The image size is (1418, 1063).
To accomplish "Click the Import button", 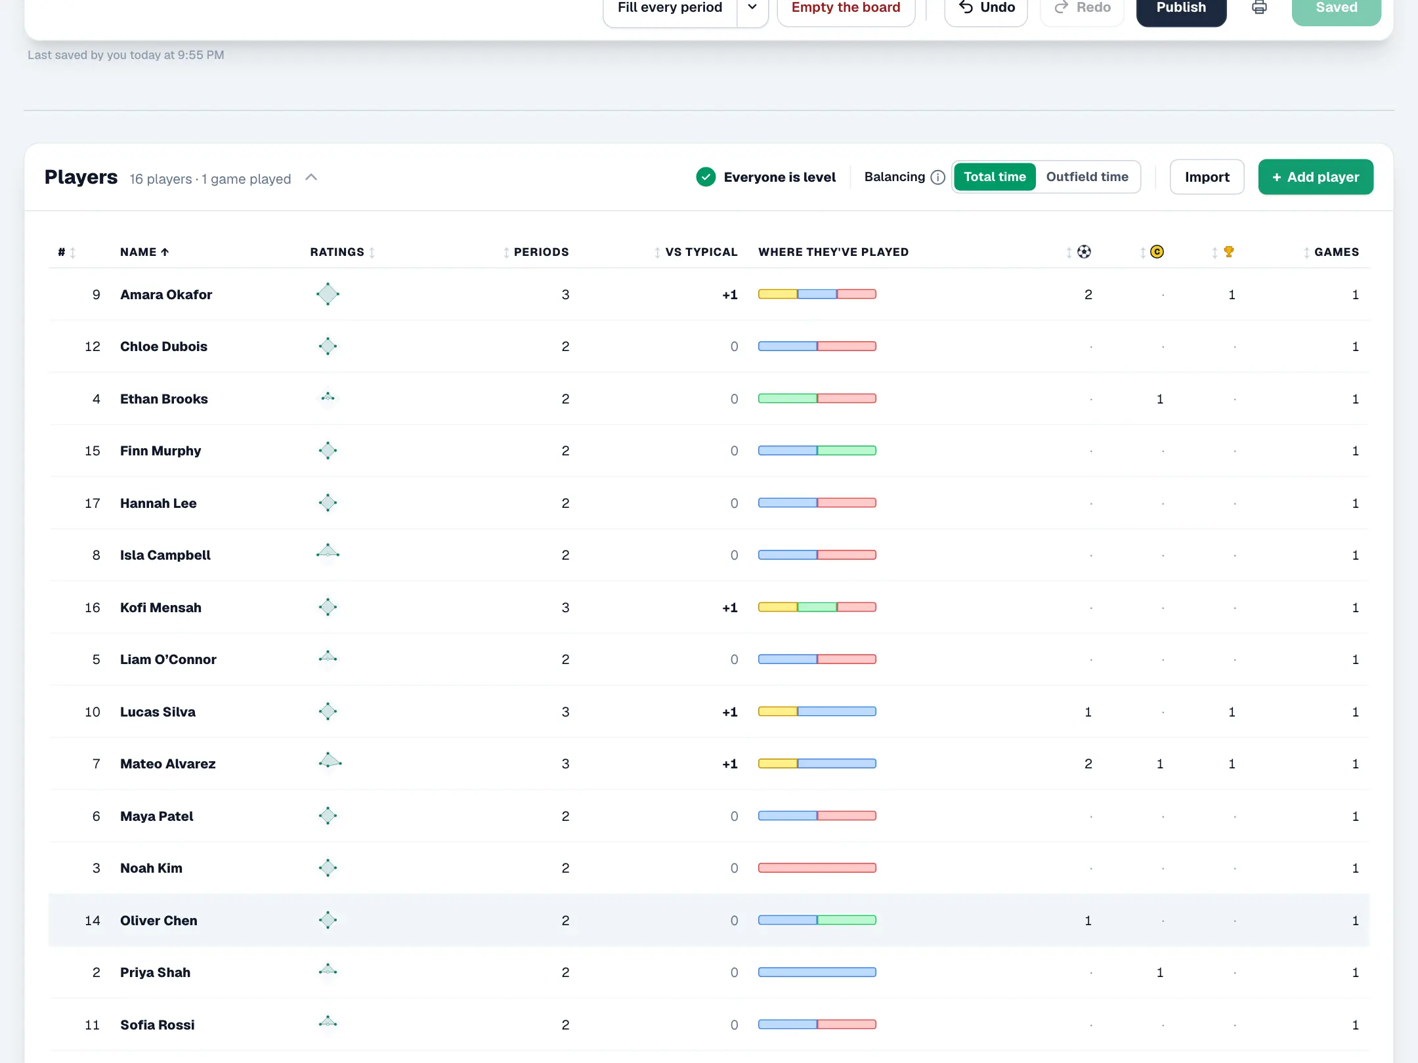I will coord(1207,177).
